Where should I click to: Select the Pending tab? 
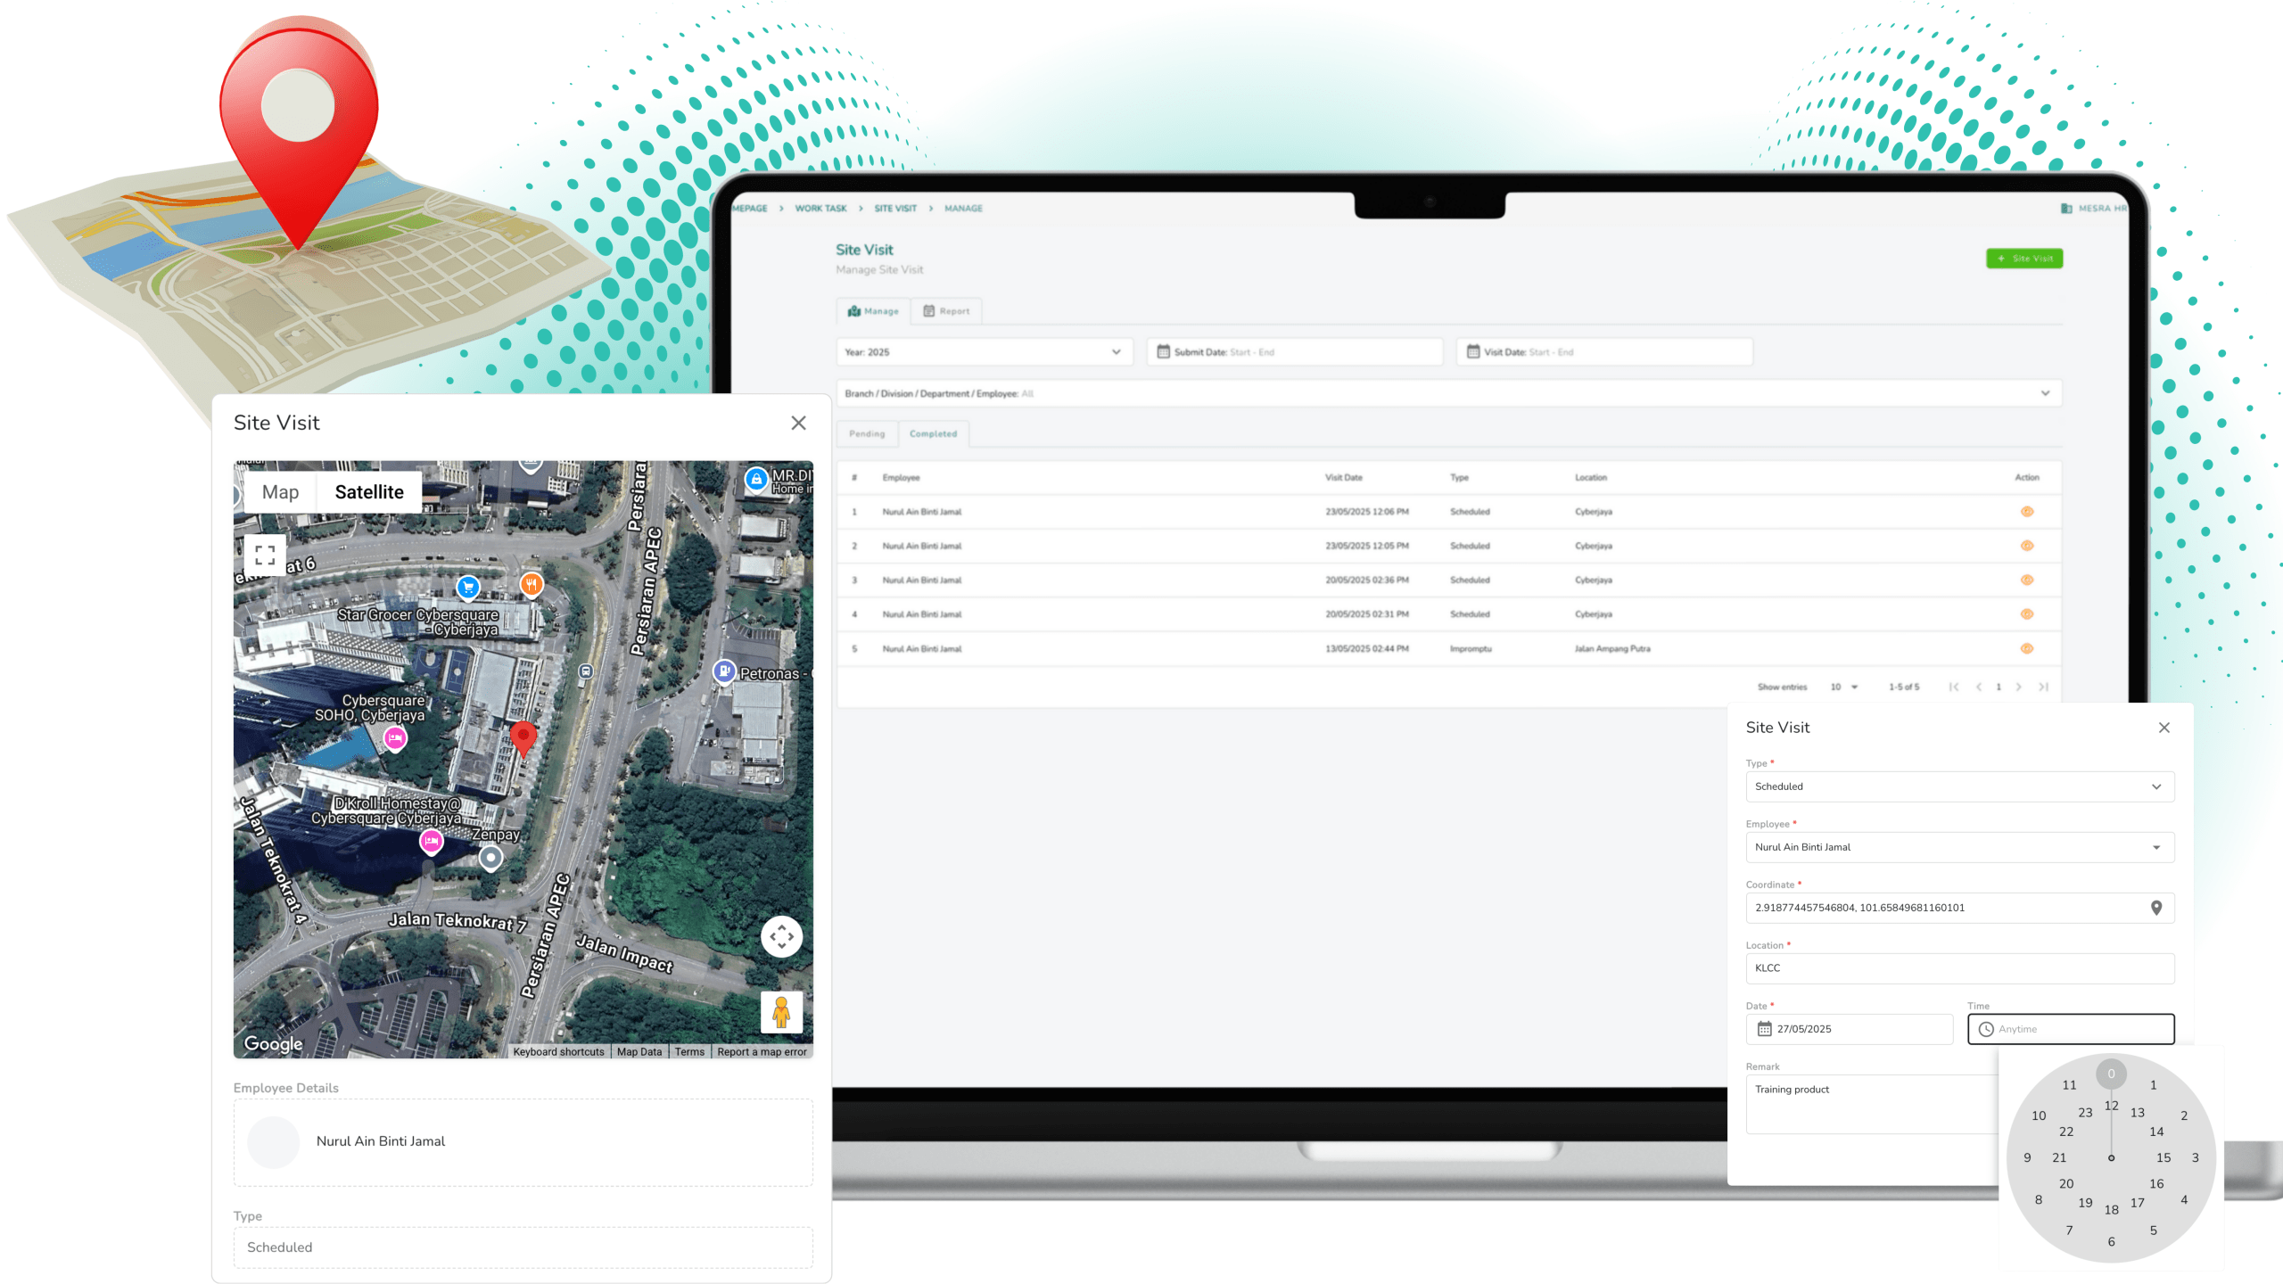click(867, 434)
